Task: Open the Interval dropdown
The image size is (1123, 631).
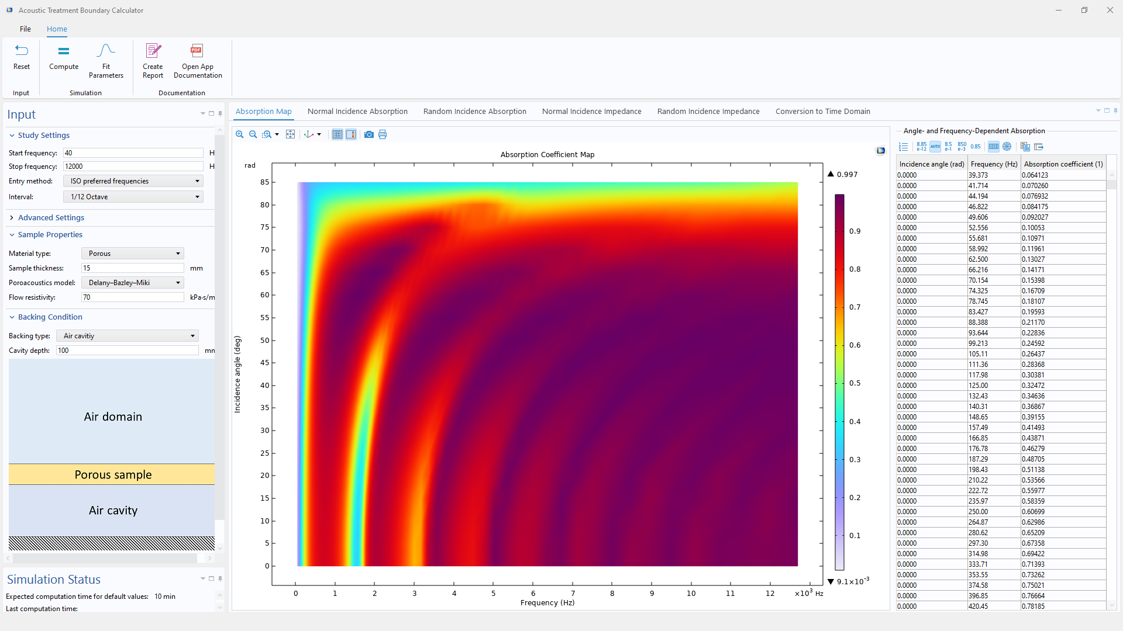Action: point(133,197)
